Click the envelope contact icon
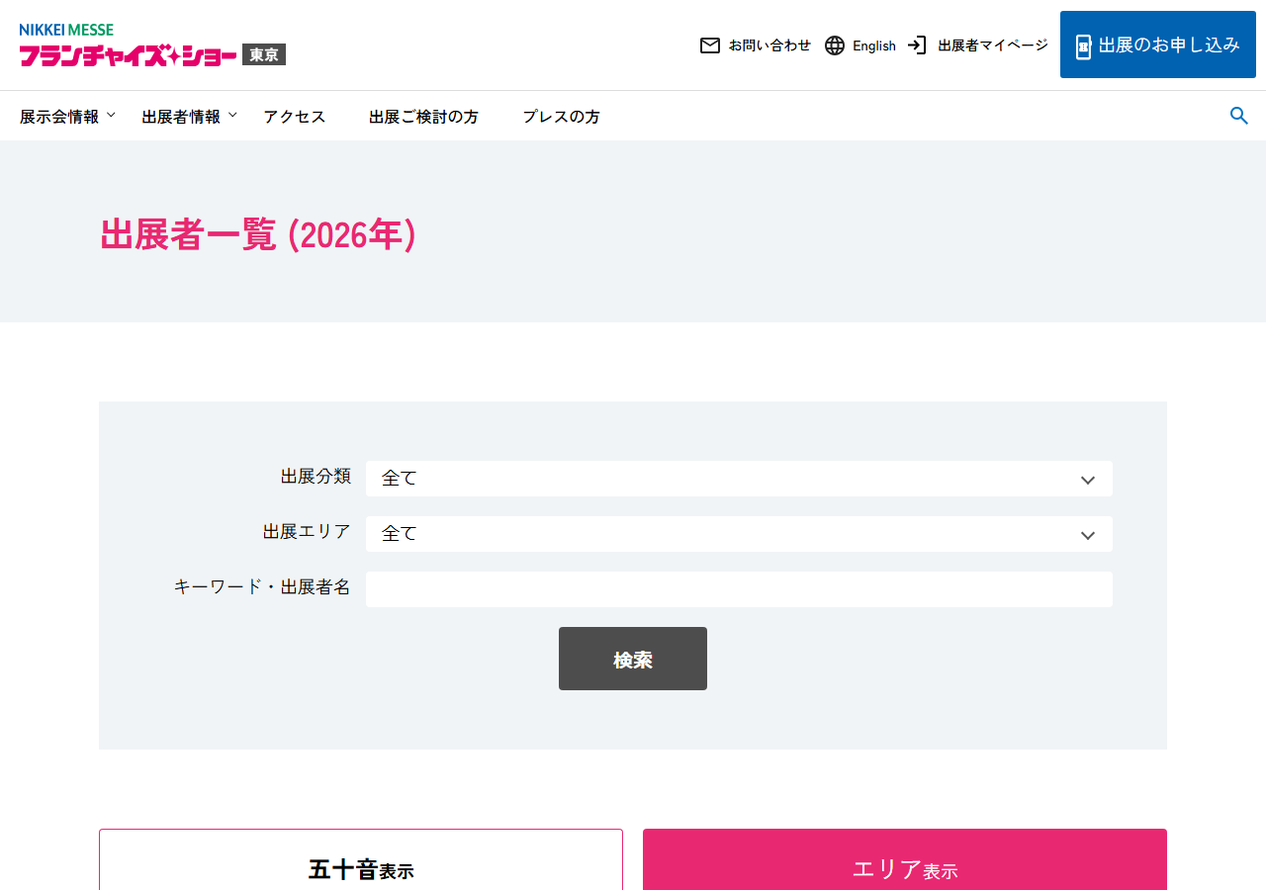 pos(710,45)
